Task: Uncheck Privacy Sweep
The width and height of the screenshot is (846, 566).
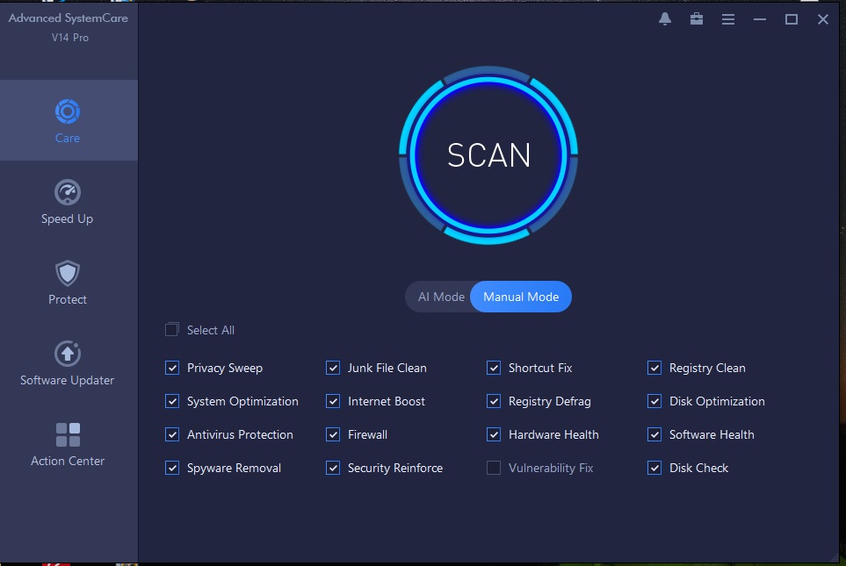Action: tap(172, 368)
